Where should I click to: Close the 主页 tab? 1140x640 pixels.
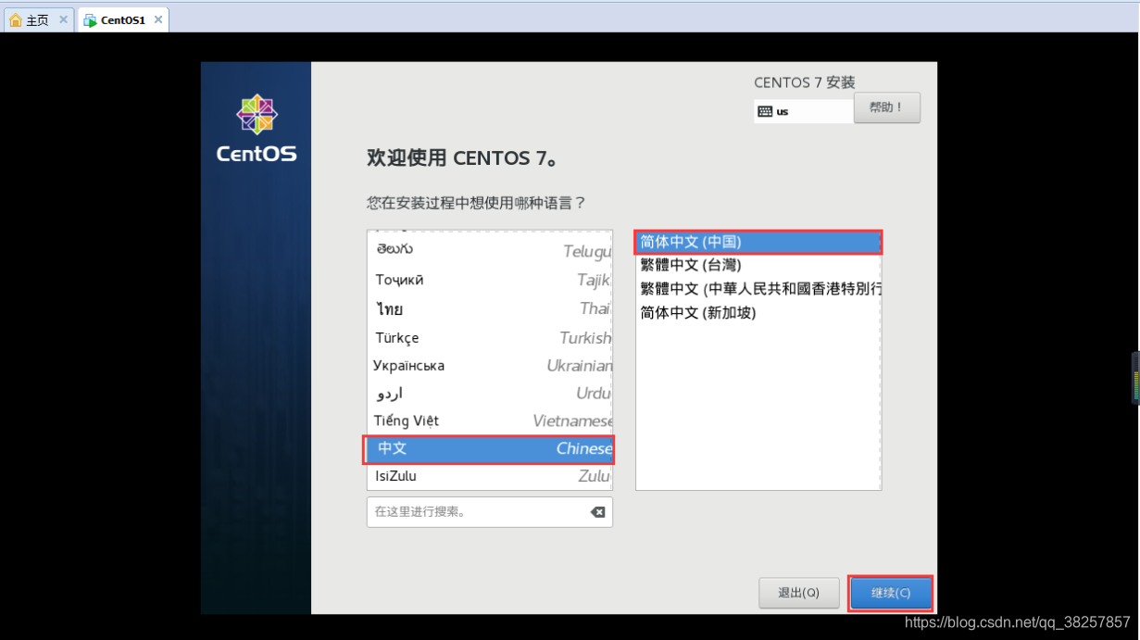pyautogui.click(x=64, y=19)
